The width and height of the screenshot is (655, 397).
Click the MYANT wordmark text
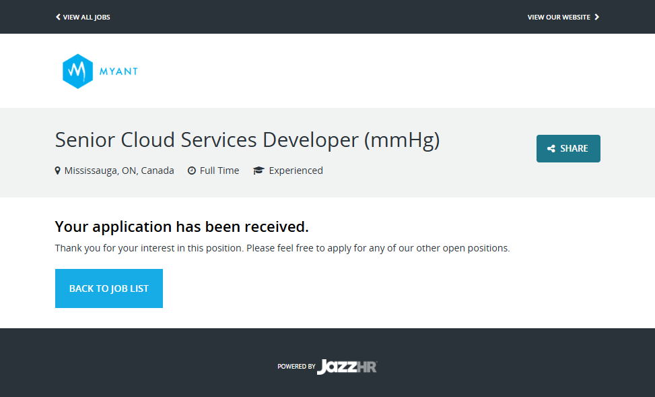[118, 71]
